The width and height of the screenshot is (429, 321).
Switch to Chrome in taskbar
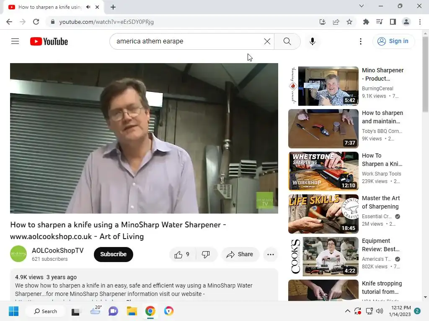tap(150, 311)
